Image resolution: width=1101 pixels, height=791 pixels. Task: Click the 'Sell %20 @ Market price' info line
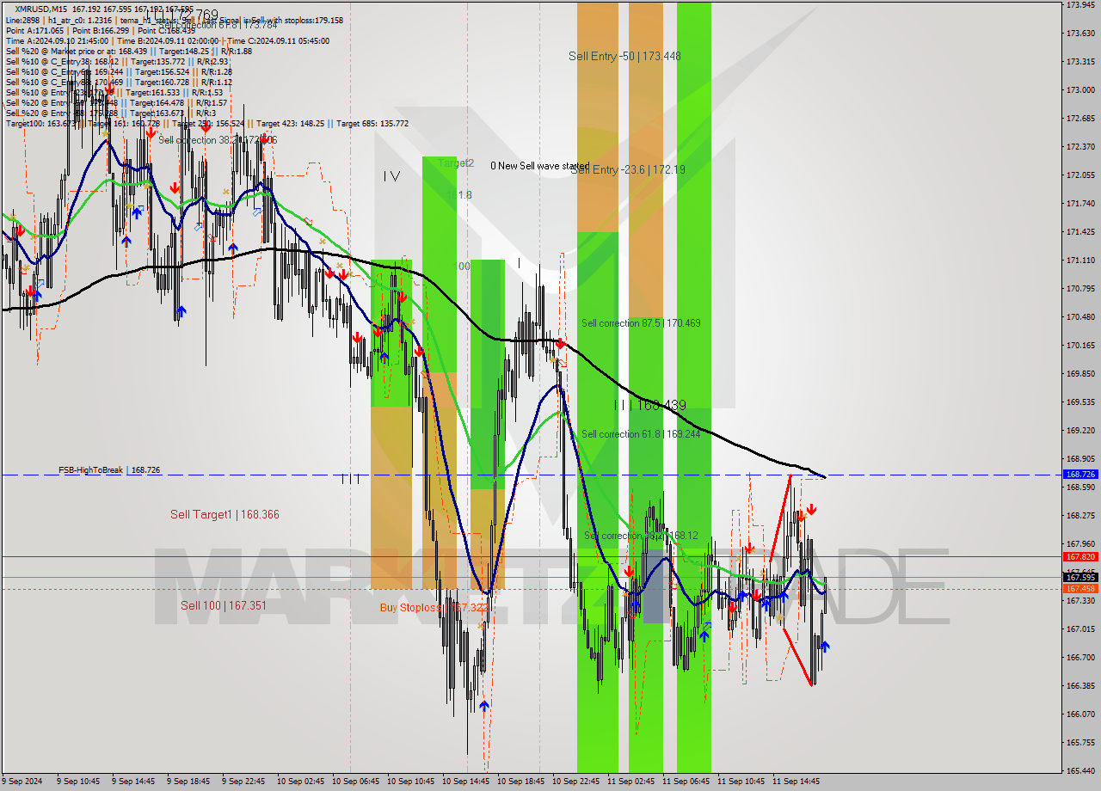click(x=128, y=51)
